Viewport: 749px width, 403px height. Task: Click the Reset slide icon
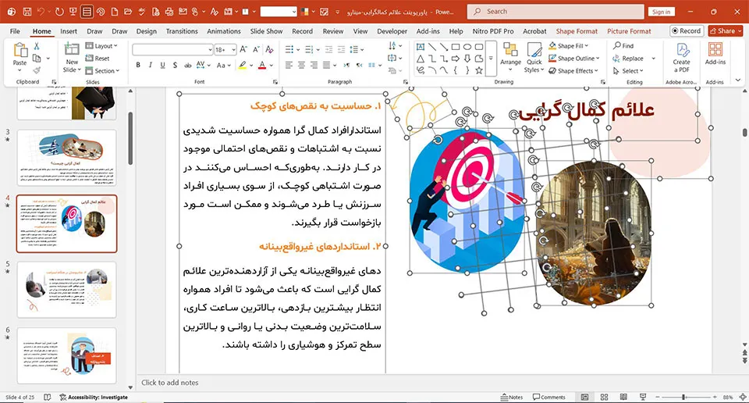tap(98, 59)
